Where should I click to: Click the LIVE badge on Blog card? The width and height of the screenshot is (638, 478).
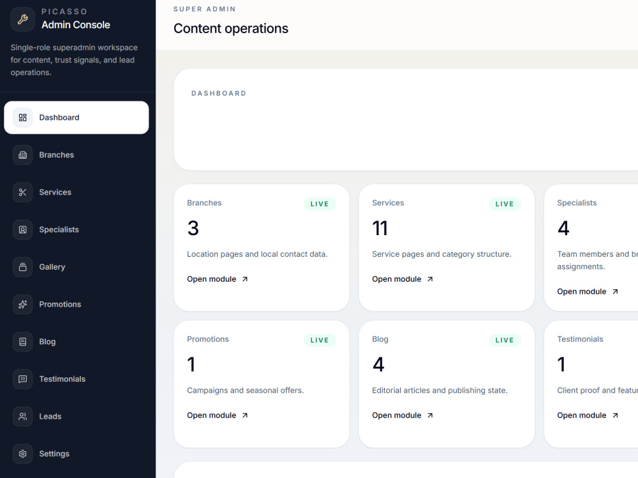click(505, 340)
